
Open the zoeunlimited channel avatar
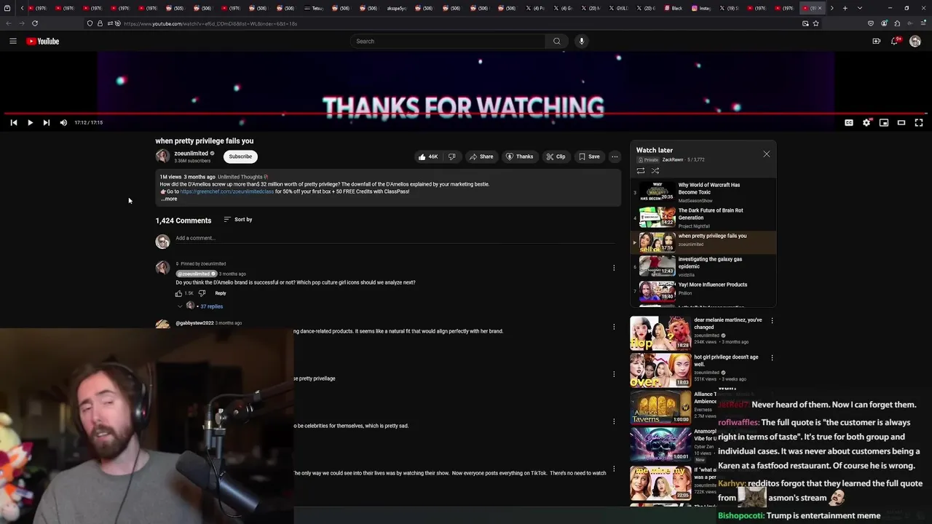(x=162, y=156)
